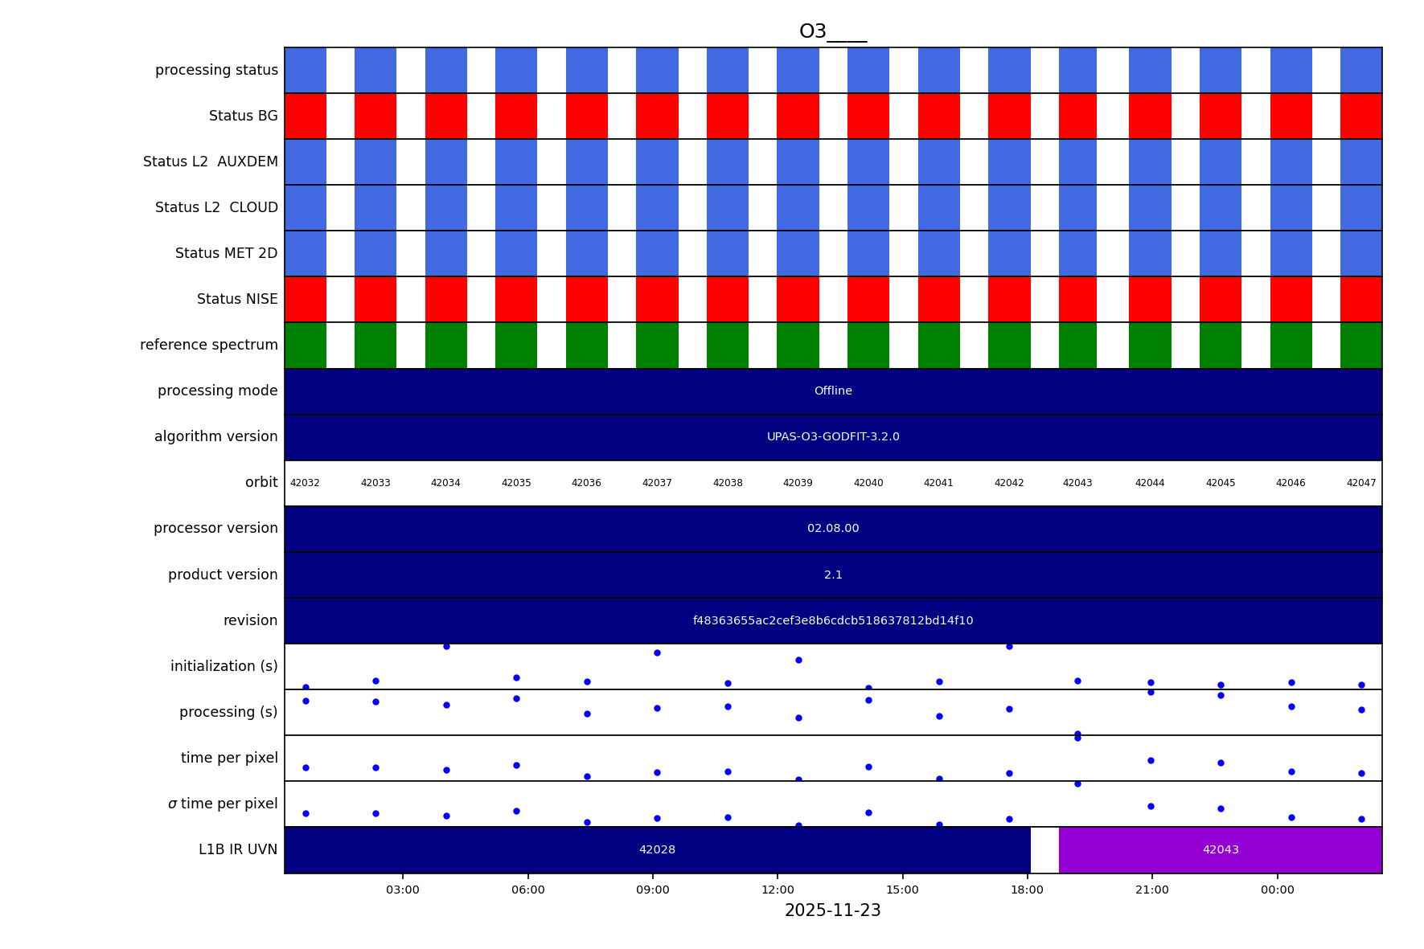
Task: Click the 03:00 time axis label
Action: click(x=403, y=890)
